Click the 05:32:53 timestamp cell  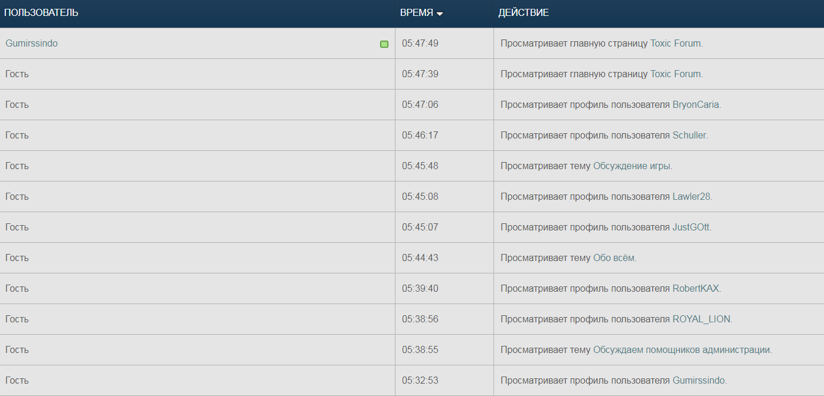tap(420, 381)
